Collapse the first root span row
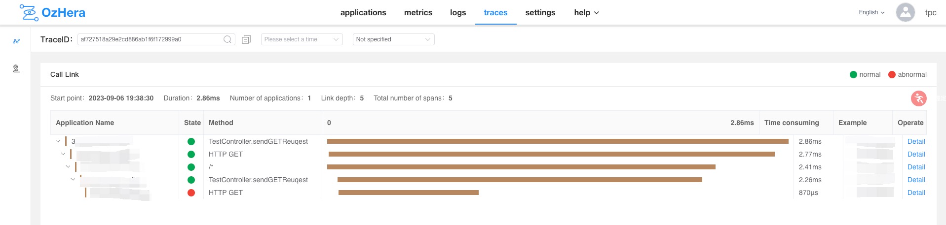 58,141
